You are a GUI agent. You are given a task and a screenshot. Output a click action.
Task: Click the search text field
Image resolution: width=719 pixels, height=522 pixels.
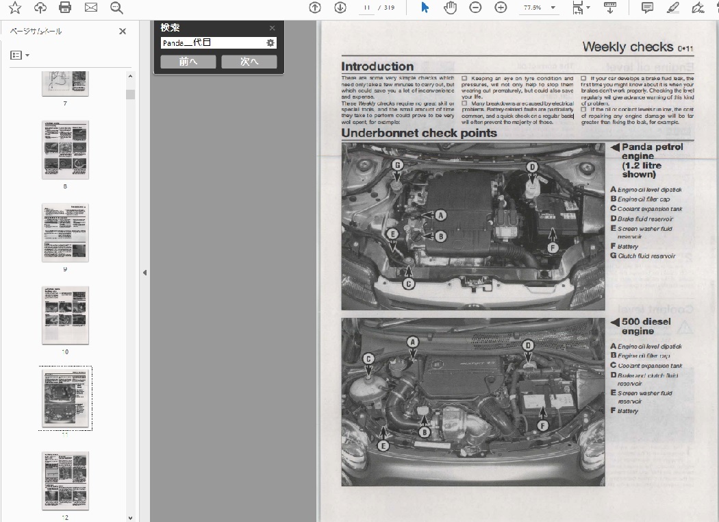[x=213, y=42]
